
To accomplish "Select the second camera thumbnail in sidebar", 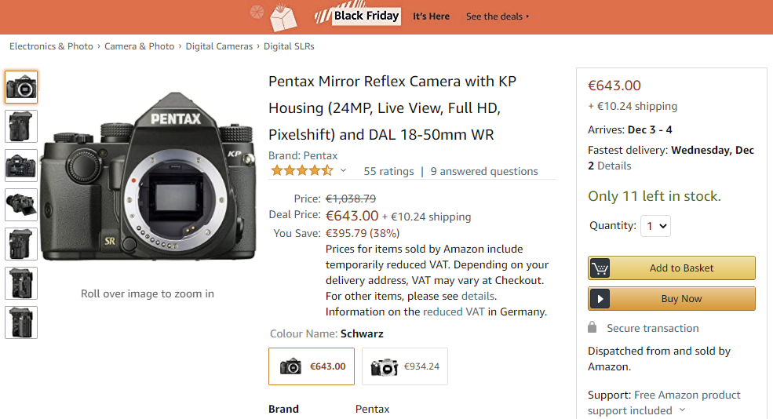I will tap(21, 126).
